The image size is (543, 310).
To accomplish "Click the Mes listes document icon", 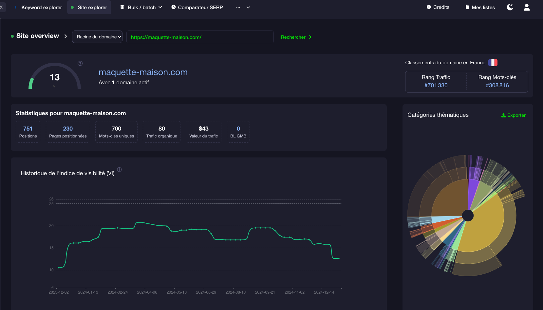I will [x=467, y=7].
